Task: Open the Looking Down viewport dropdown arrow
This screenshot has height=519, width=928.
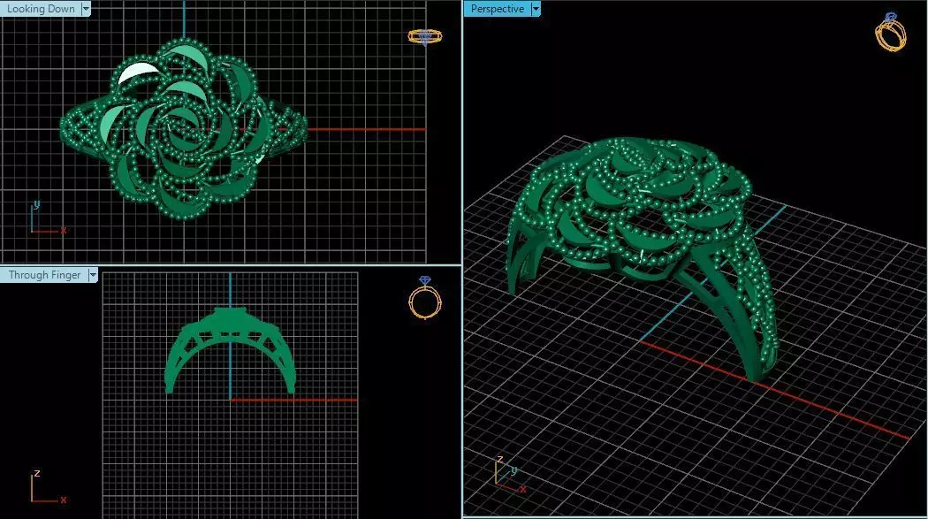Action: (x=86, y=9)
